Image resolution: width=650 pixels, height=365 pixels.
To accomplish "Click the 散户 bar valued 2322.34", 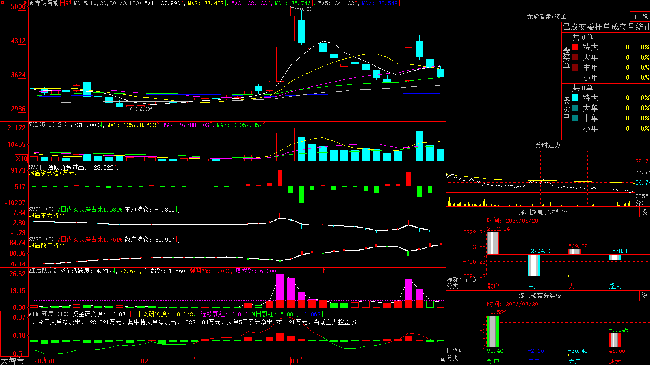I will point(493,243).
